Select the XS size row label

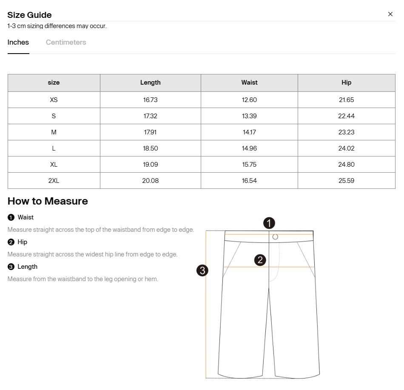click(x=54, y=100)
